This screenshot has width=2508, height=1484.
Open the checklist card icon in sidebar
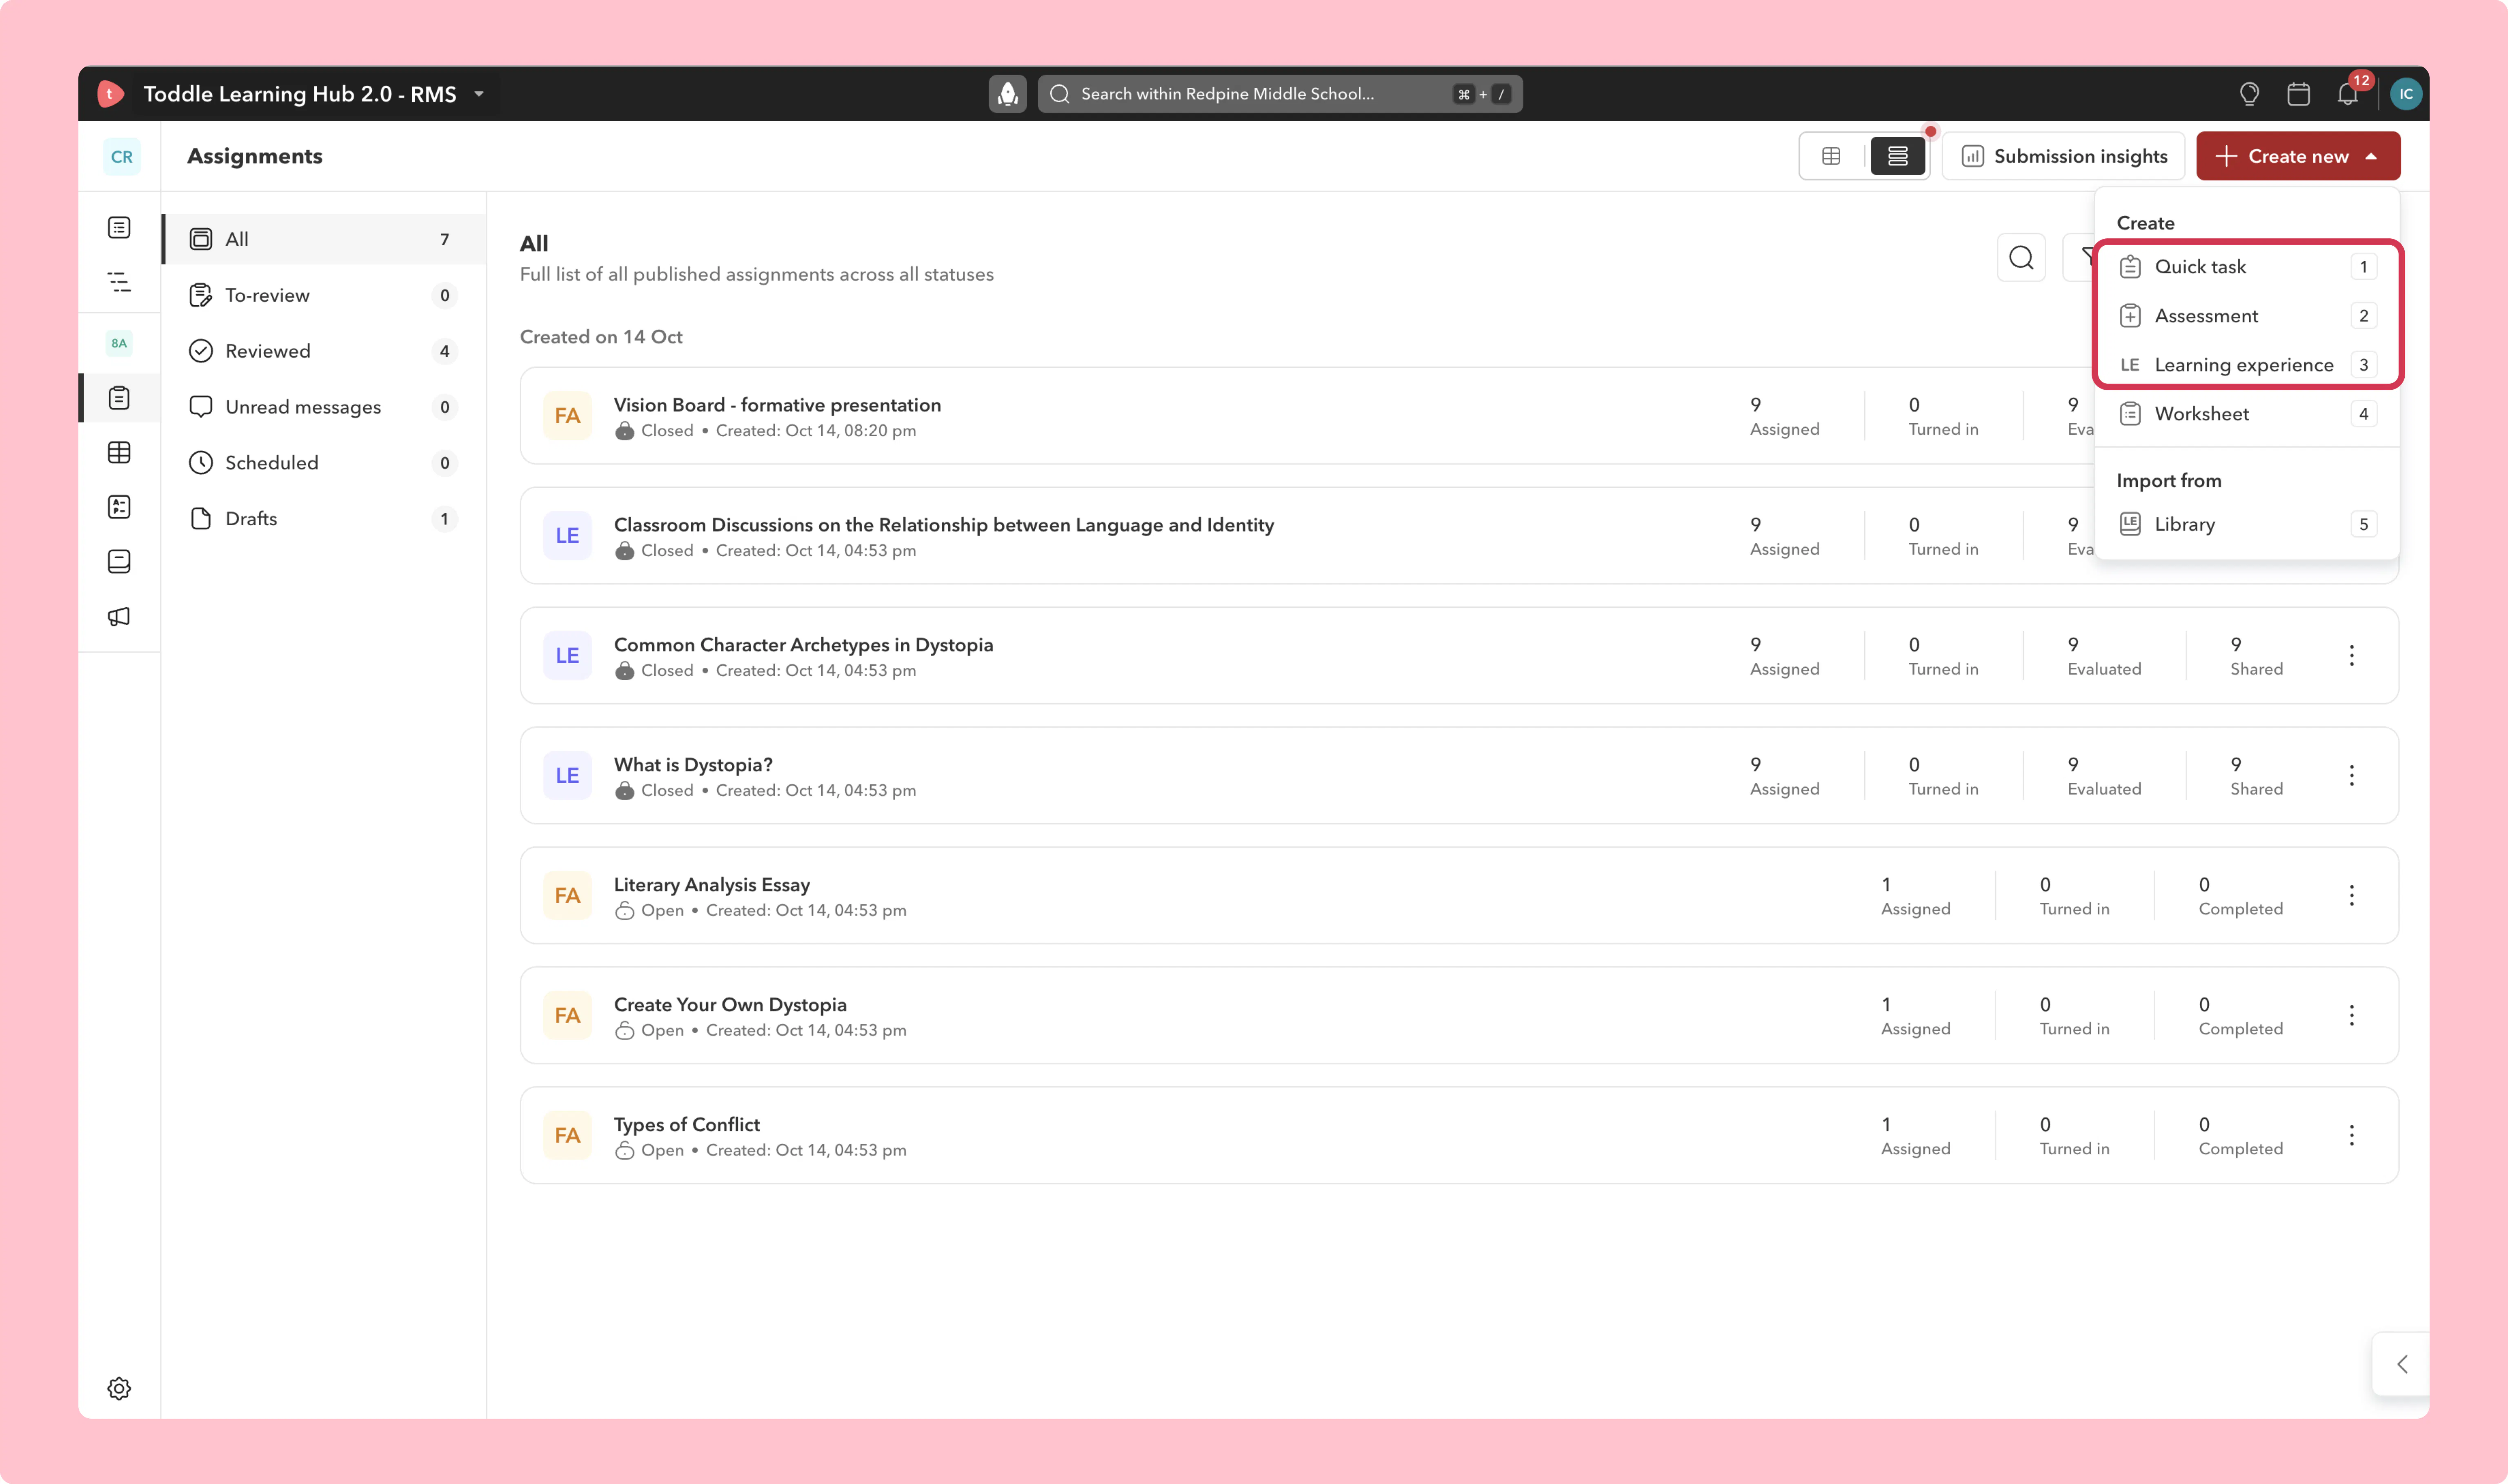click(x=119, y=507)
